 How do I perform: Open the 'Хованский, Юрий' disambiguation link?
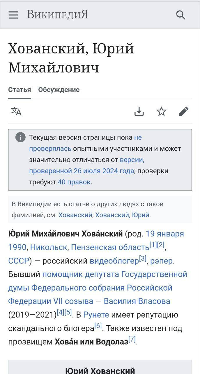tap(123, 215)
